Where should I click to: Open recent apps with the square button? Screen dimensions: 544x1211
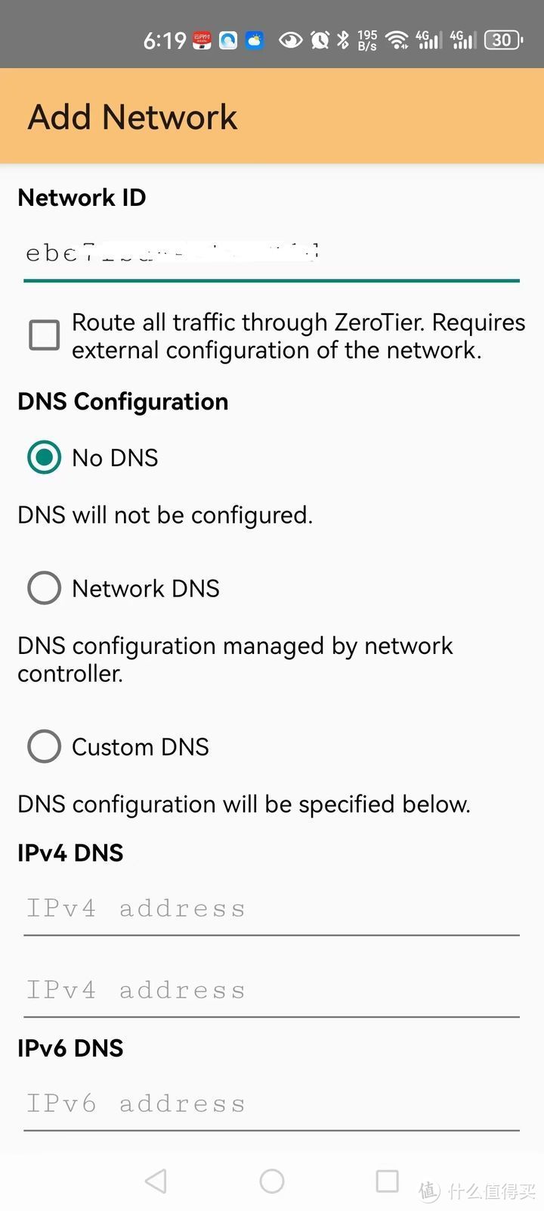[x=387, y=1180]
